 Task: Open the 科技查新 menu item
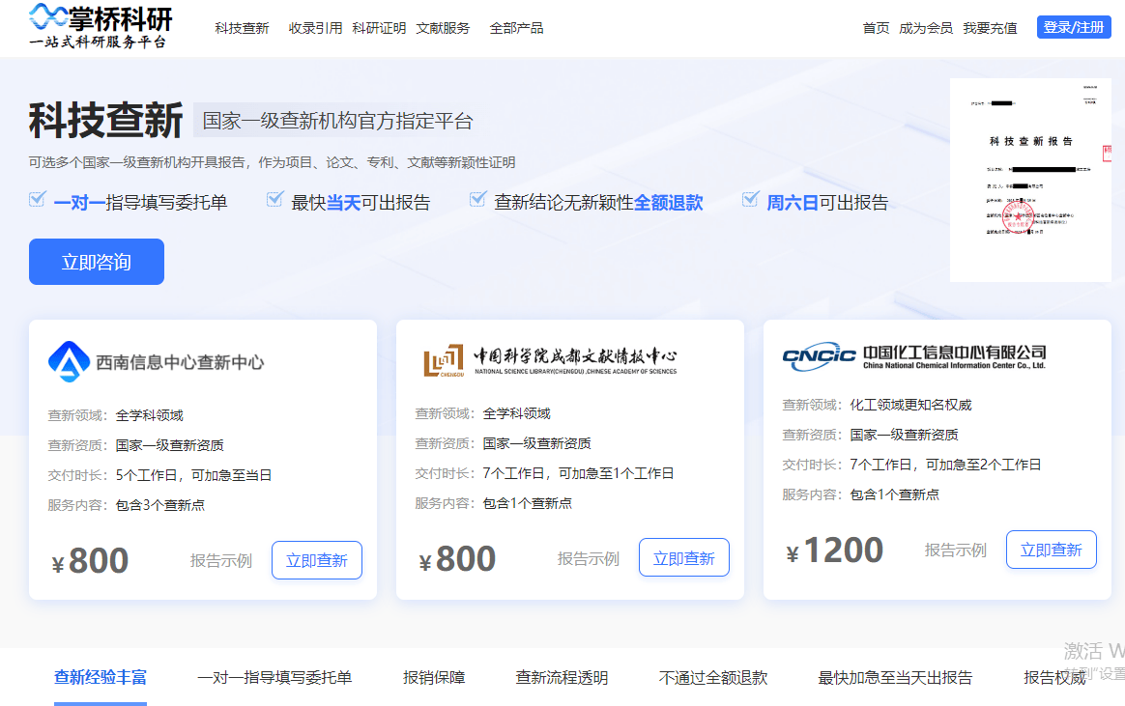(x=242, y=28)
